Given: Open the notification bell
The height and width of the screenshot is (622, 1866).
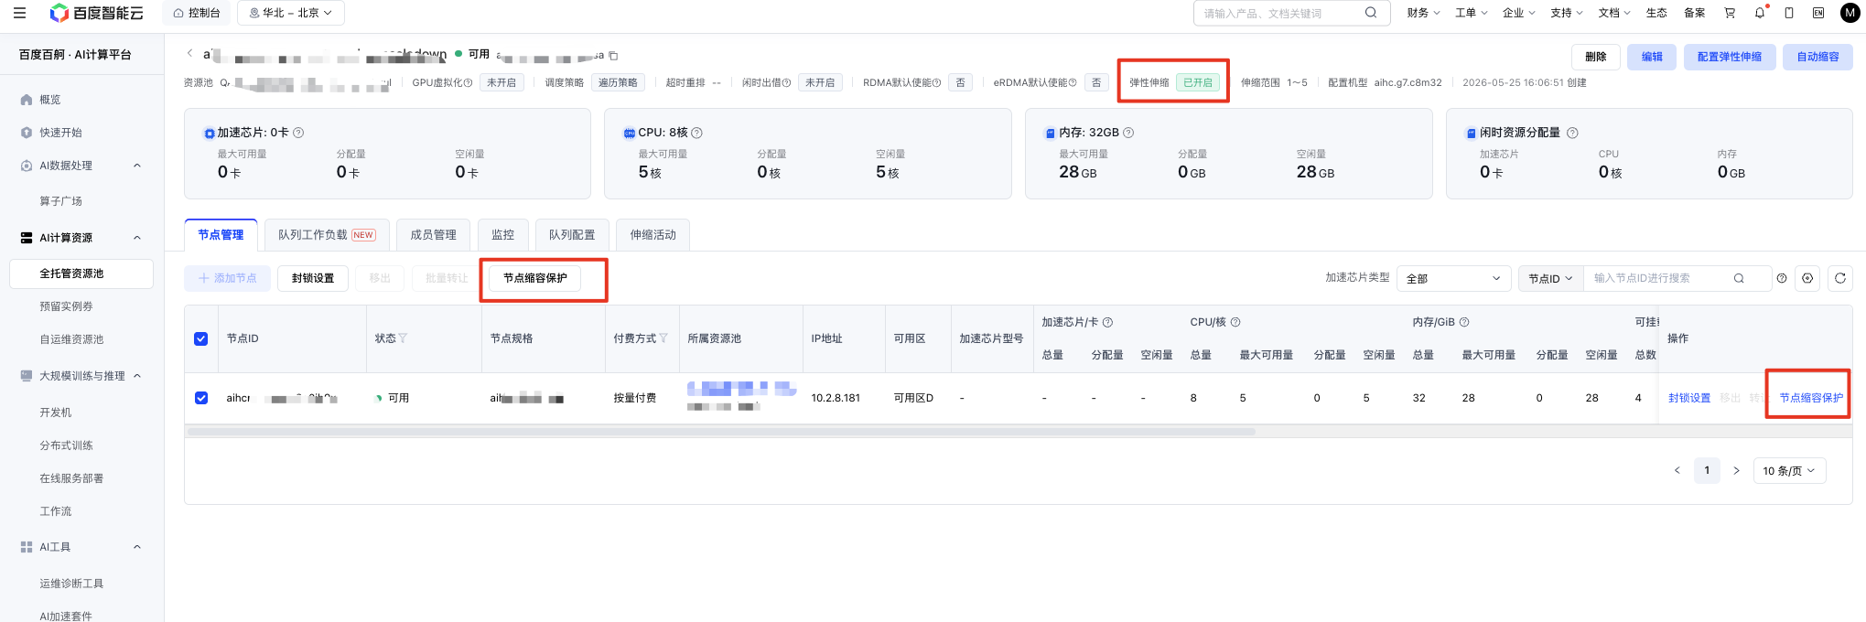Looking at the screenshot, I should (x=1759, y=13).
